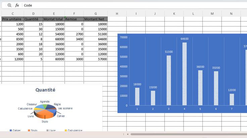The image size is (247, 138).
Task: Click the zoom magnifier icon in formula bar
Action: click(9, 5)
